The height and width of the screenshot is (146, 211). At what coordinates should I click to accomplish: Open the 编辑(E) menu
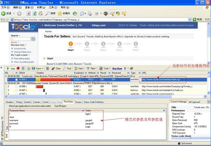point(17,7)
